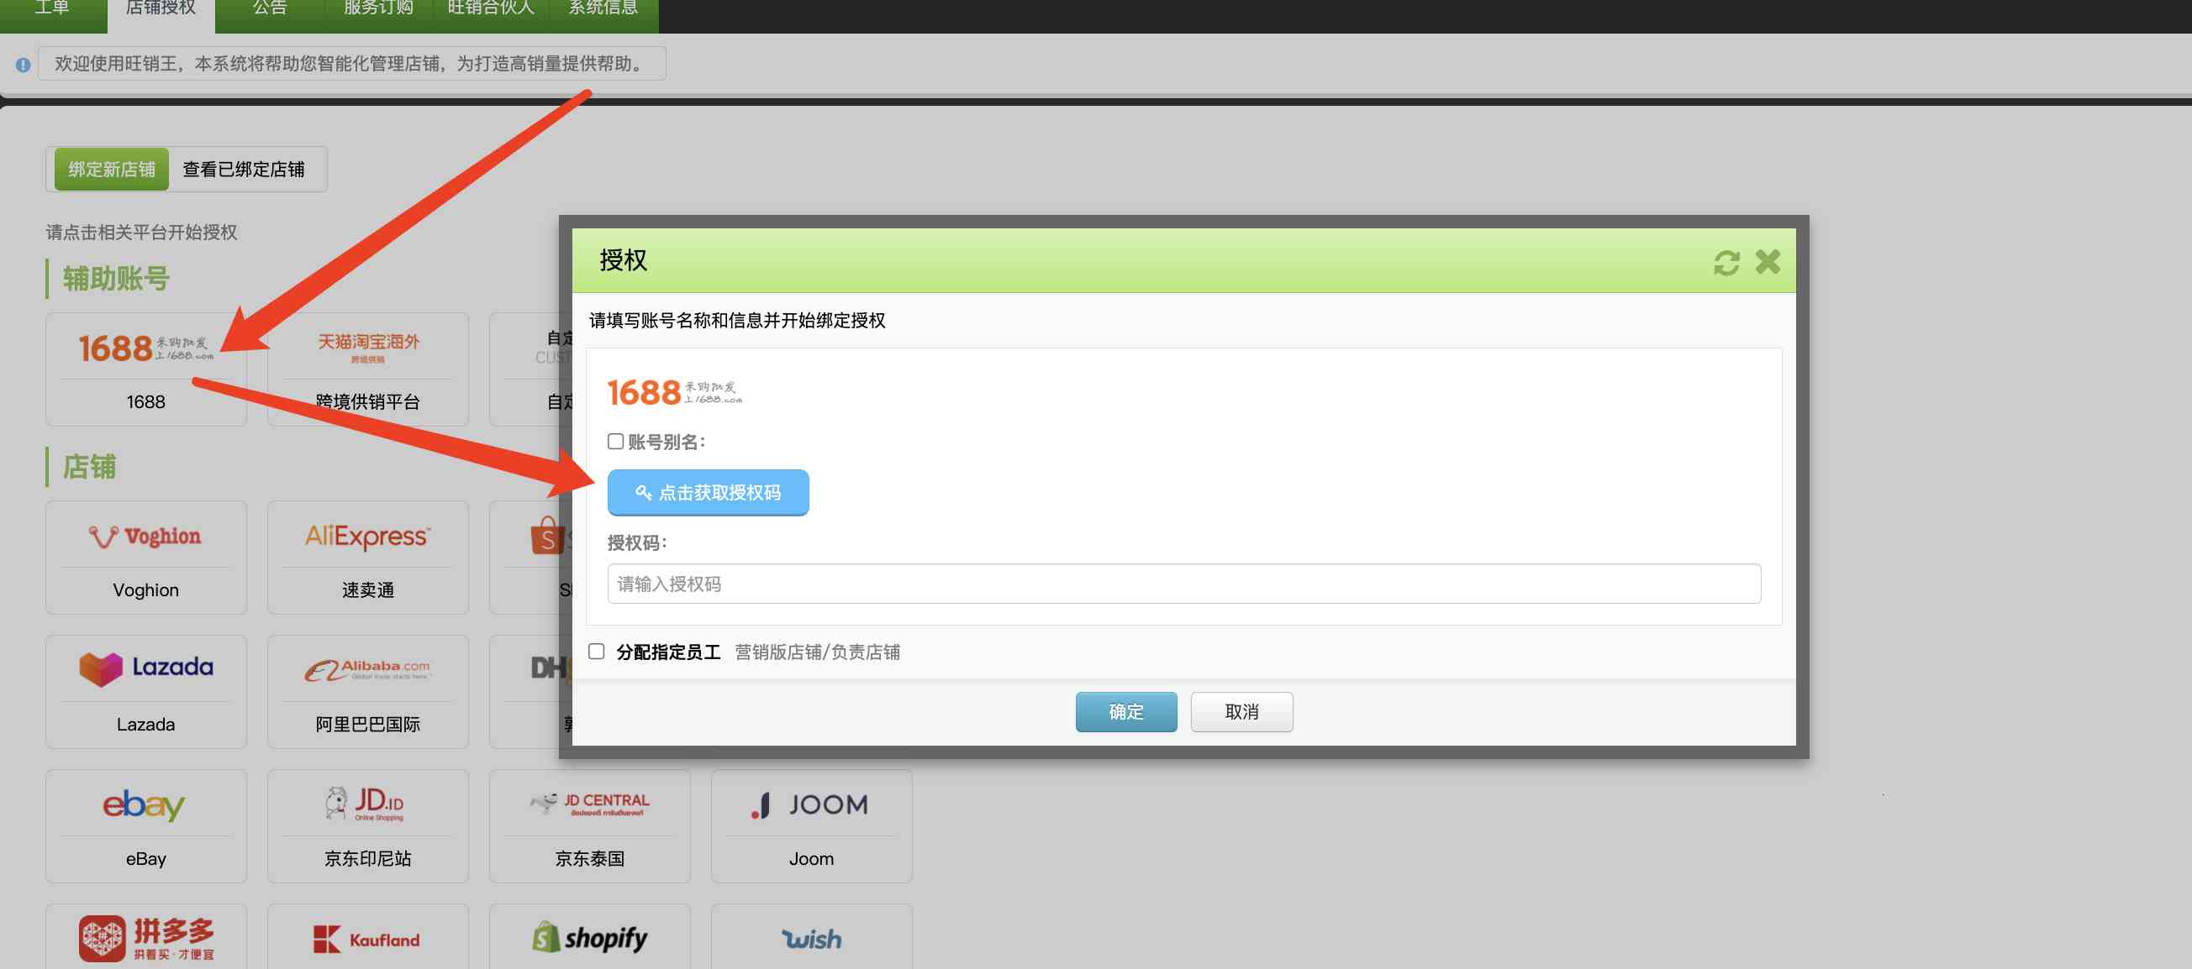Click 点击获取授权码 button
The image size is (2192, 969).
[x=708, y=492]
